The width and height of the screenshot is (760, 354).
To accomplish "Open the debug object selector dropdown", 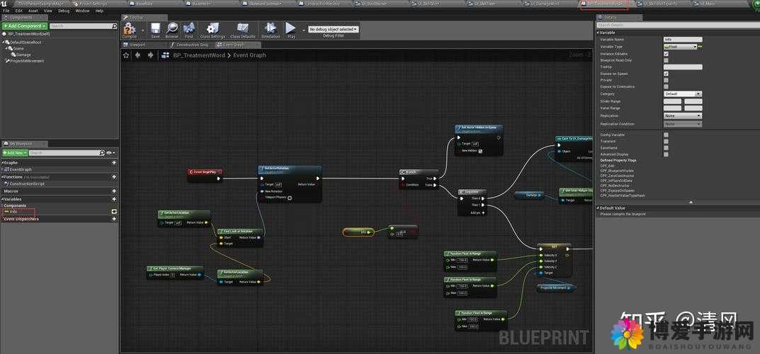I will 334,29.
